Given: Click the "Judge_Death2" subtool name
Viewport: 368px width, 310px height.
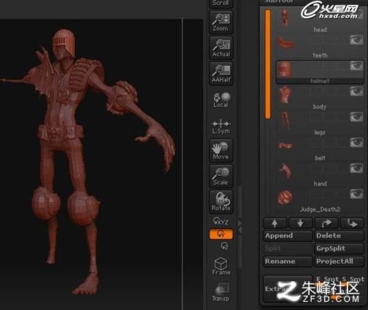Looking at the screenshot, I should [320, 209].
